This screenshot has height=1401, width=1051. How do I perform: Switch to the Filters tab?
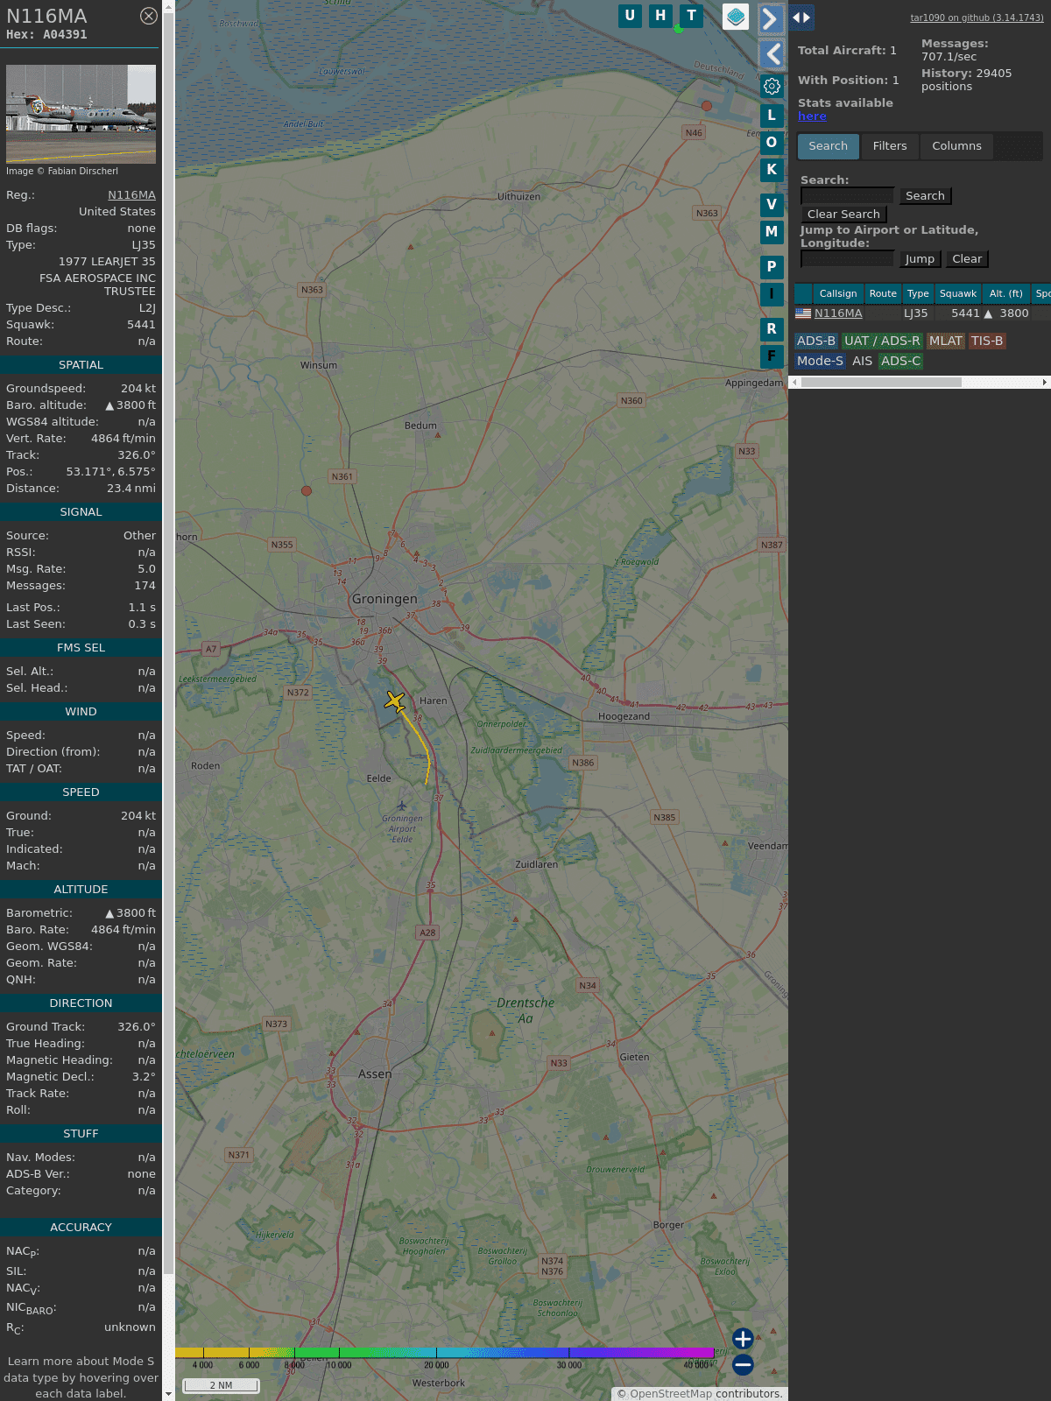[x=890, y=146]
